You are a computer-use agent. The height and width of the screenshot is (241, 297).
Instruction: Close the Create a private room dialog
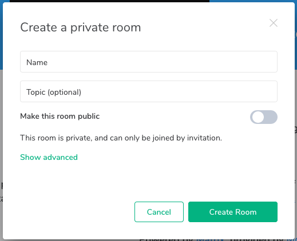(x=274, y=23)
